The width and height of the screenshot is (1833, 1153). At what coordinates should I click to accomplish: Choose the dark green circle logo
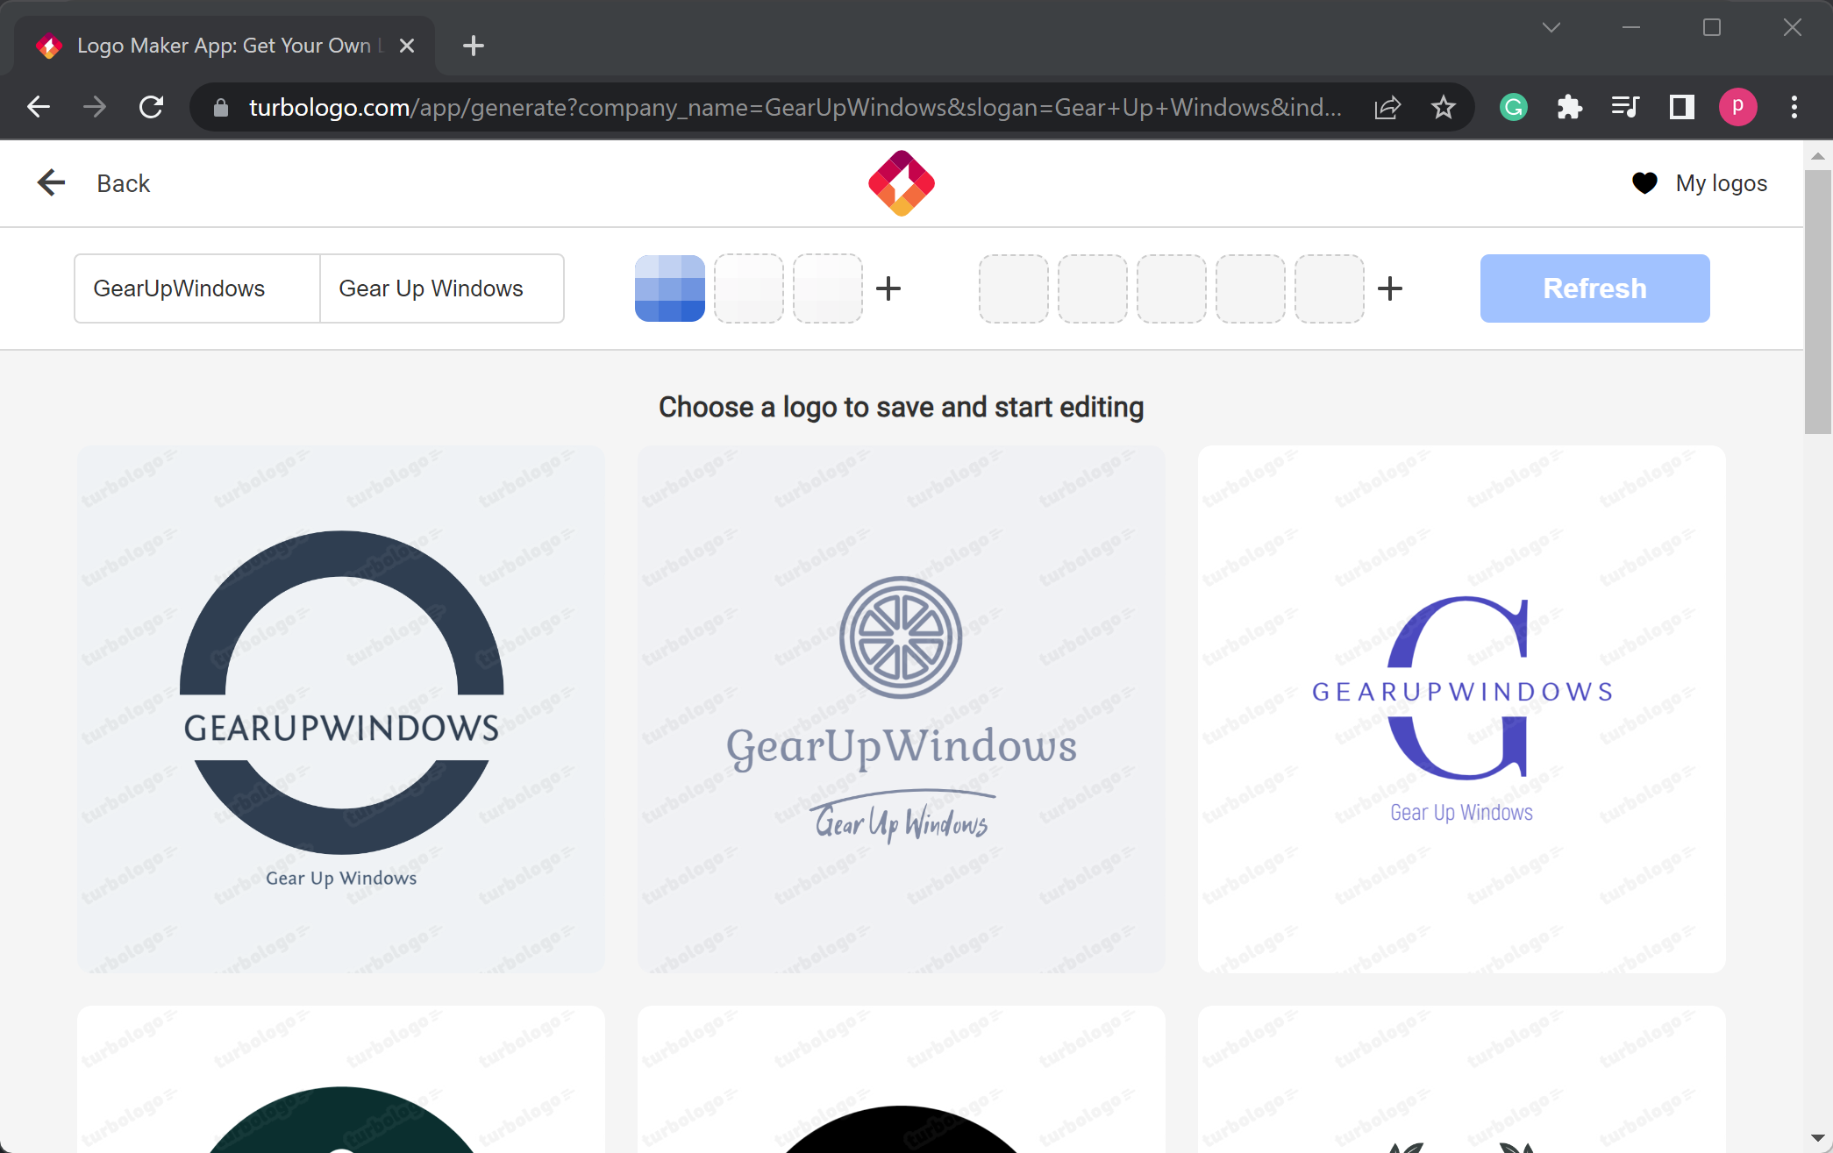(x=341, y=1079)
